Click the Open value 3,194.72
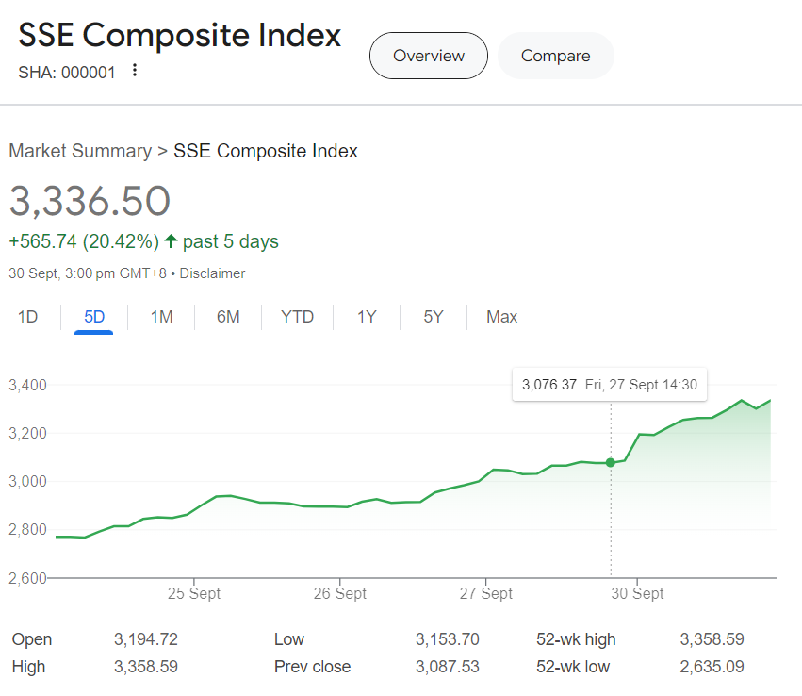 146,639
